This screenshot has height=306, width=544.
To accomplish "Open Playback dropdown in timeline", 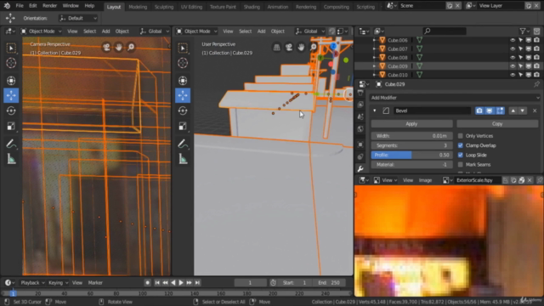I will tap(32, 283).
